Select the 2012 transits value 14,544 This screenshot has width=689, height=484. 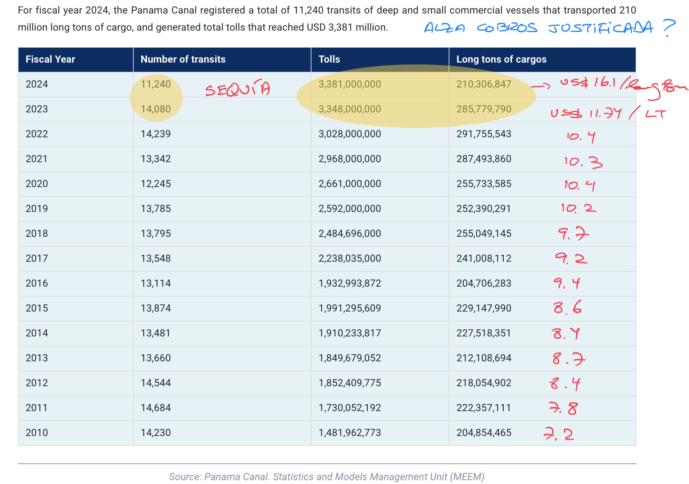(x=155, y=383)
